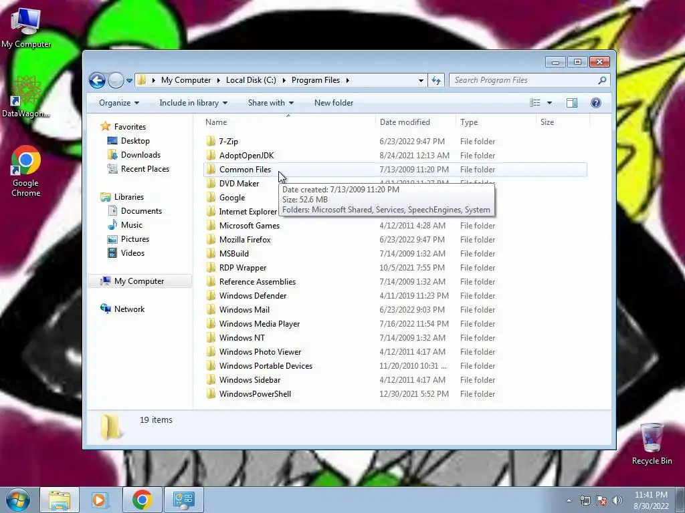Click the Windows Start button

point(17,500)
